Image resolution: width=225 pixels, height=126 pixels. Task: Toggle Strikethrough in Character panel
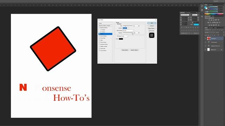tap(198, 27)
